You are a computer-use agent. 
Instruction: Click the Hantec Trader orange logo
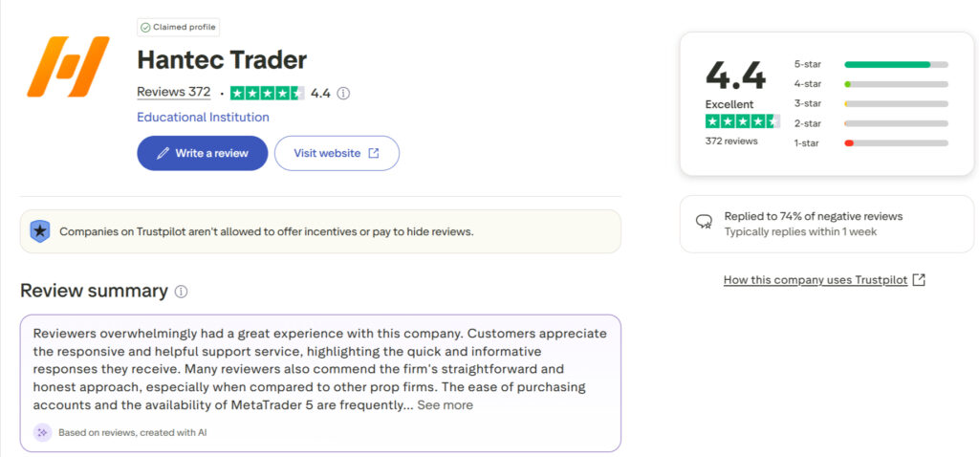tap(67, 67)
